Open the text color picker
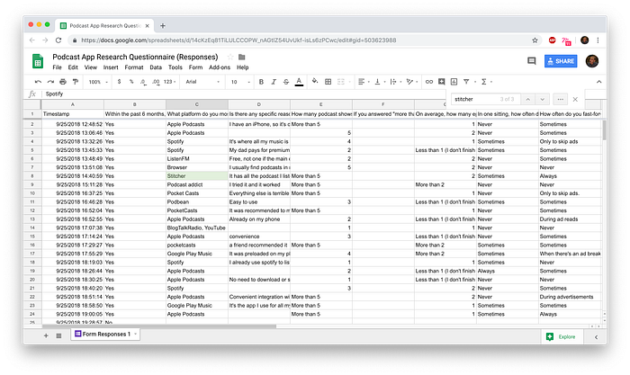Viewport: 630px width, 375px height. (299, 82)
